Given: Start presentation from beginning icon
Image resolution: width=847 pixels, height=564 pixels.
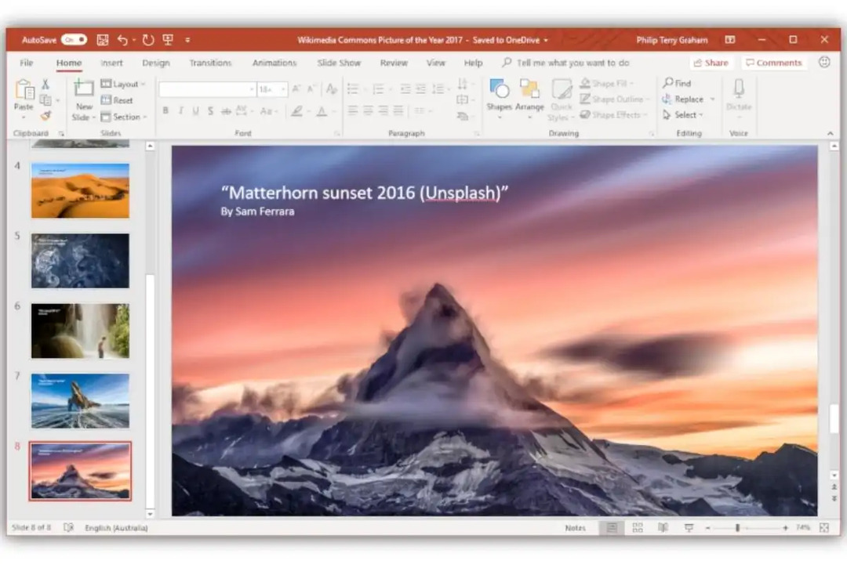Looking at the screenshot, I should (168, 40).
